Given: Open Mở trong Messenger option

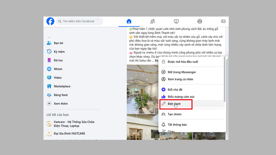Looking at the screenshot, I should [x=181, y=72].
